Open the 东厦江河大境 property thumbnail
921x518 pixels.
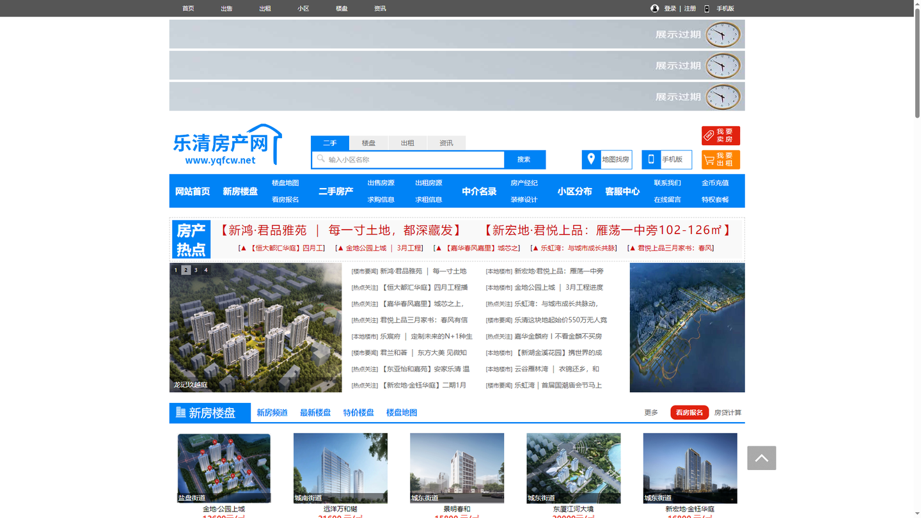tap(573, 468)
